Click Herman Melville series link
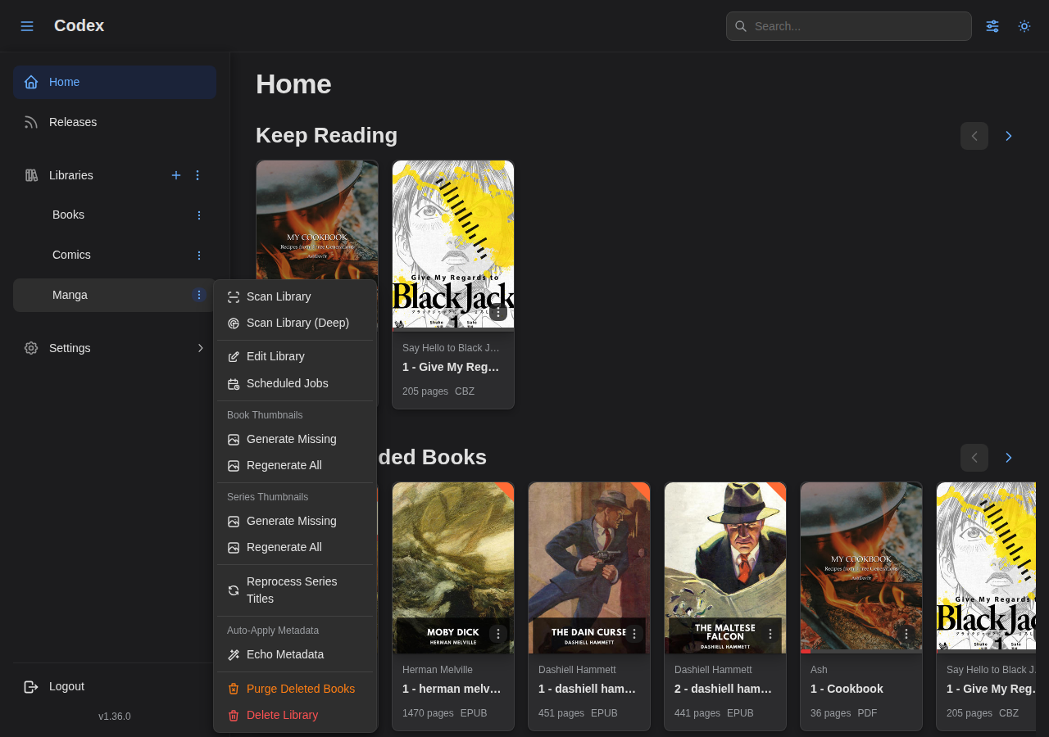Screen dimensions: 1049x737 438,670
